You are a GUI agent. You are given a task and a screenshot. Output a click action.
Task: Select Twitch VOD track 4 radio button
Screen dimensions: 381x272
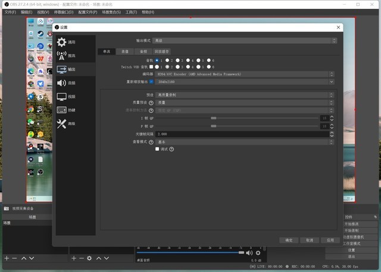point(188,67)
